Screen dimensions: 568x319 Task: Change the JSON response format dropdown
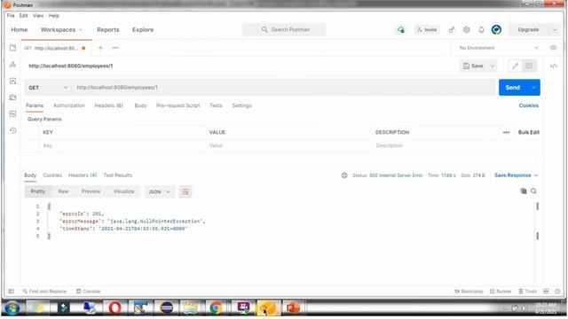click(x=159, y=191)
